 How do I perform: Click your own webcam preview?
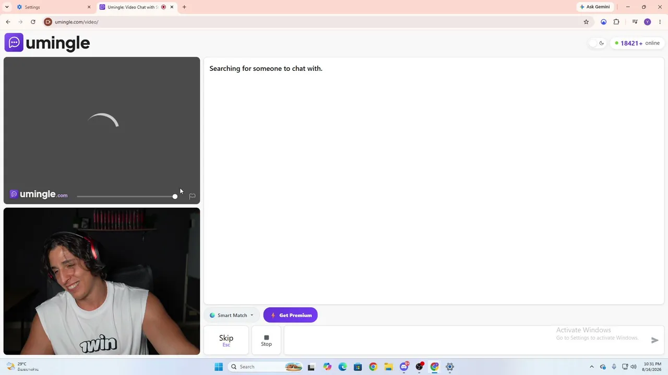[102, 281]
